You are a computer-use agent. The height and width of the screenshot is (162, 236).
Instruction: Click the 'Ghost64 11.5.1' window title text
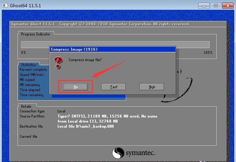click(25, 6)
